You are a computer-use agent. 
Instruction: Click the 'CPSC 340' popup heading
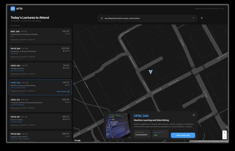(x=141, y=116)
